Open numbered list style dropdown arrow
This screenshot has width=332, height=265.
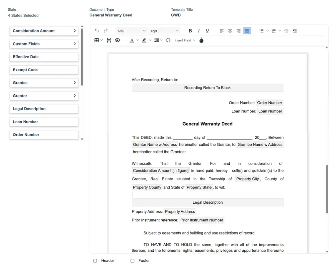tap(280, 31)
